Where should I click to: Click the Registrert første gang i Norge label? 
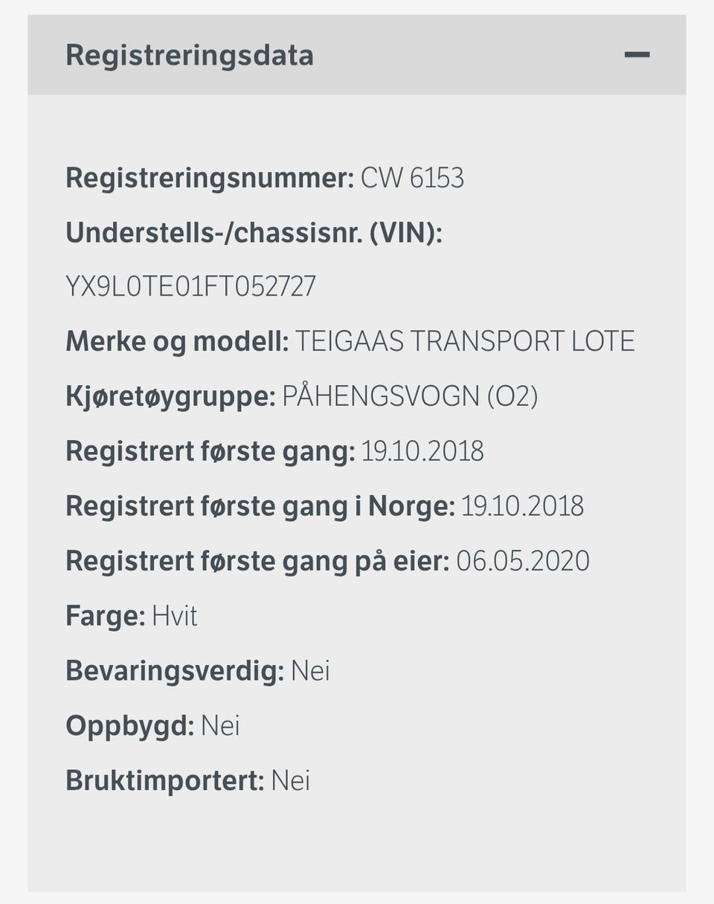click(x=260, y=506)
